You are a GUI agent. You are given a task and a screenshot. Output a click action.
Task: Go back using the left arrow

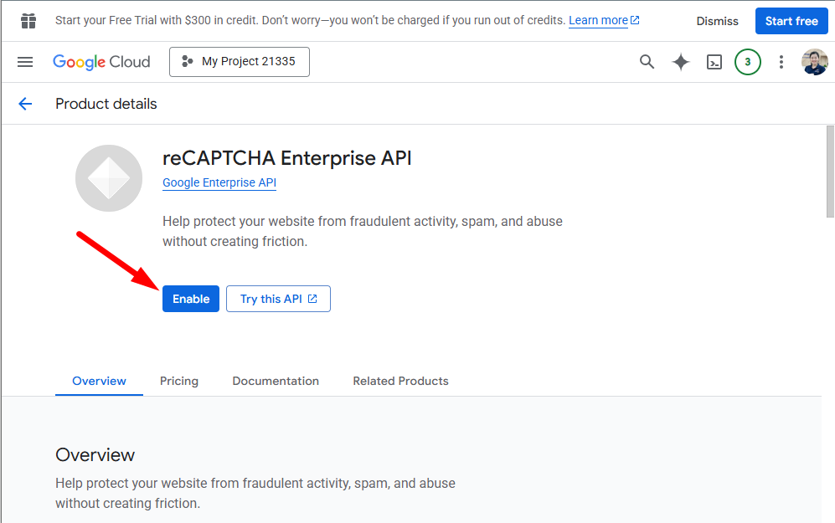25,104
